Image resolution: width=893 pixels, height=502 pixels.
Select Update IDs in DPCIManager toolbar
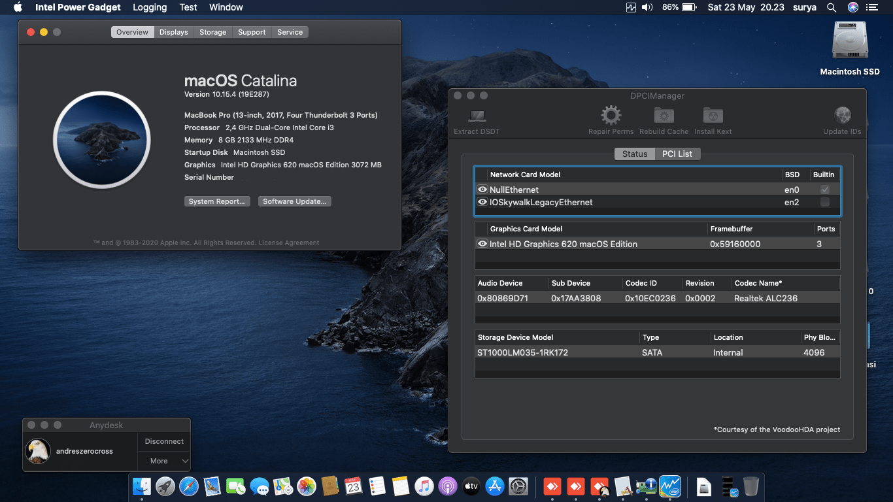(x=842, y=116)
